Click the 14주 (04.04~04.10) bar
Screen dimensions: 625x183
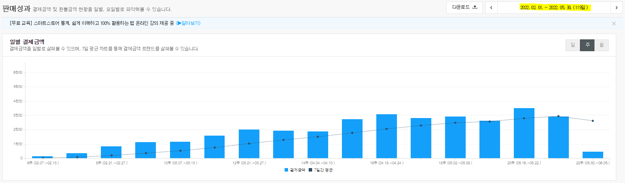point(317,145)
